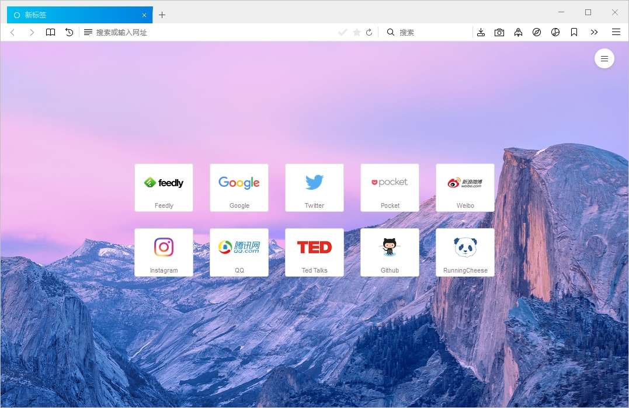Reload the page with the refresh icon
The width and height of the screenshot is (629, 408).
point(370,33)
